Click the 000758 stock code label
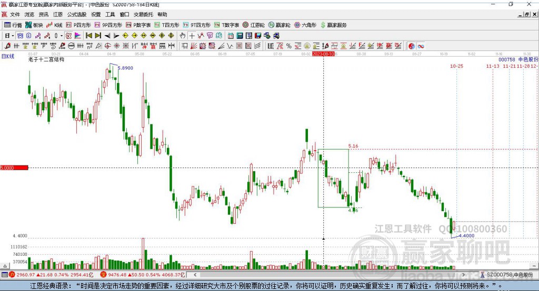This screenshot has width=539, height=291. pyautogui.click(x=507, y=59)
